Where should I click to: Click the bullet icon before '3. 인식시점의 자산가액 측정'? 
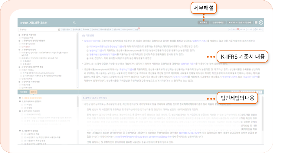(x=20, y=67)
